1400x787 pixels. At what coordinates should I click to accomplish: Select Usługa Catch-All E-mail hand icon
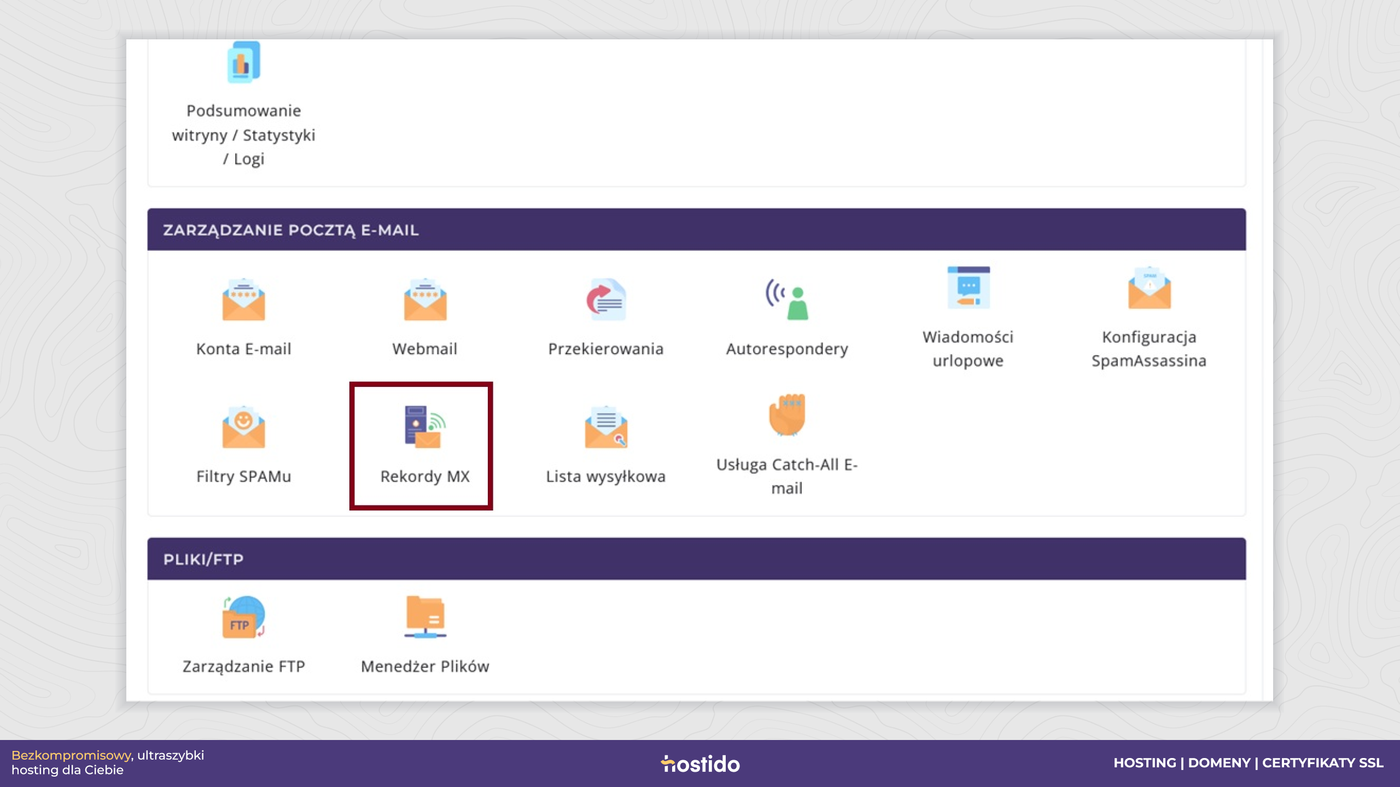(x=787, y=415)
